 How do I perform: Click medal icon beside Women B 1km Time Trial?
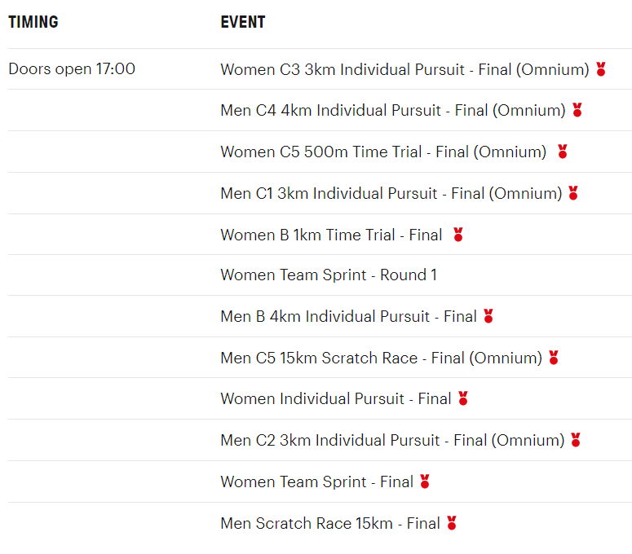458,235
